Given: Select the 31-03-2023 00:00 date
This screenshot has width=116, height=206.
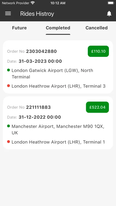Looking at the screenshot, I should pyautogui.click(x=40, y=61).
